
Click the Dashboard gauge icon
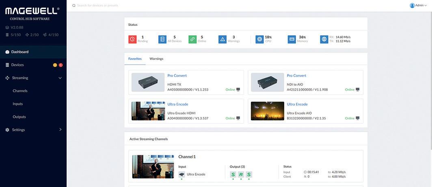(x=7, y=52)
